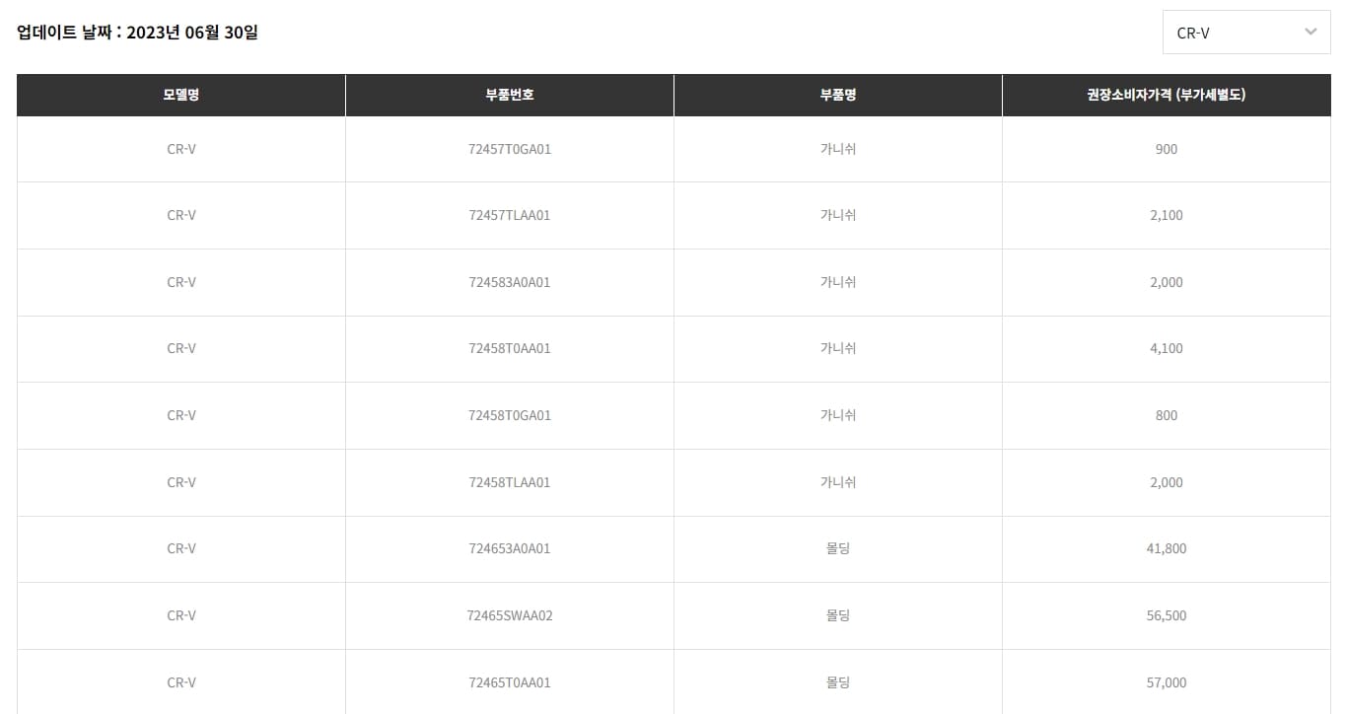Click the 몰딩 name for 724653A0A01

tap(838, 548)
